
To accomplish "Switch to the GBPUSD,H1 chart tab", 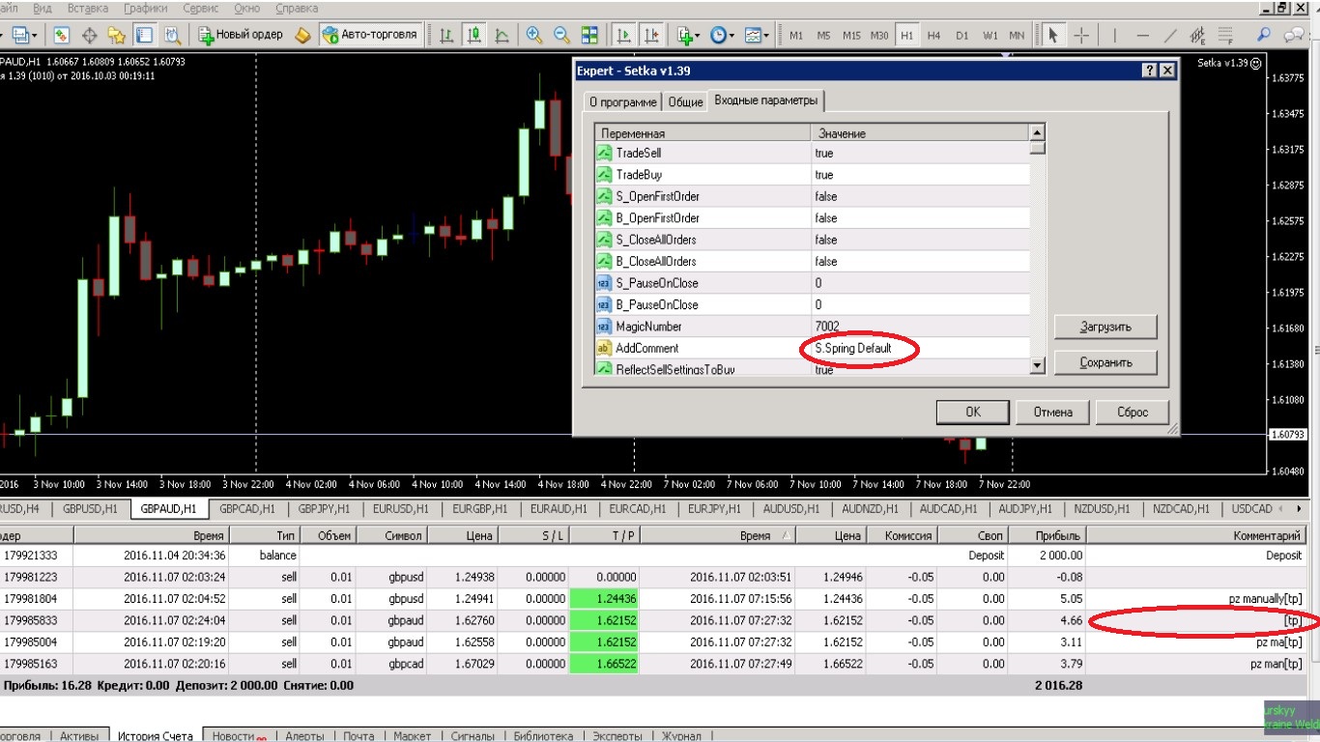I will (90, 508).
